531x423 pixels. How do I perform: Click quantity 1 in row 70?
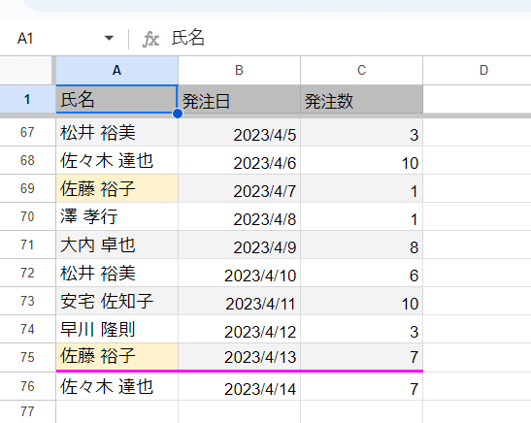tap(362, 216)
